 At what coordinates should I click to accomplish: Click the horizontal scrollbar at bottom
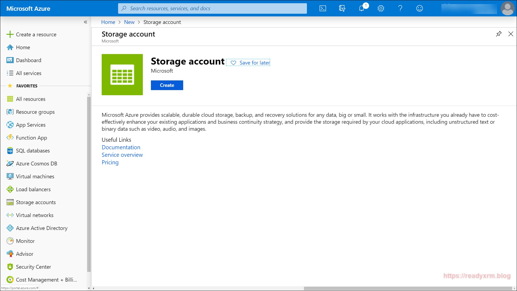[x=408, y=288]
